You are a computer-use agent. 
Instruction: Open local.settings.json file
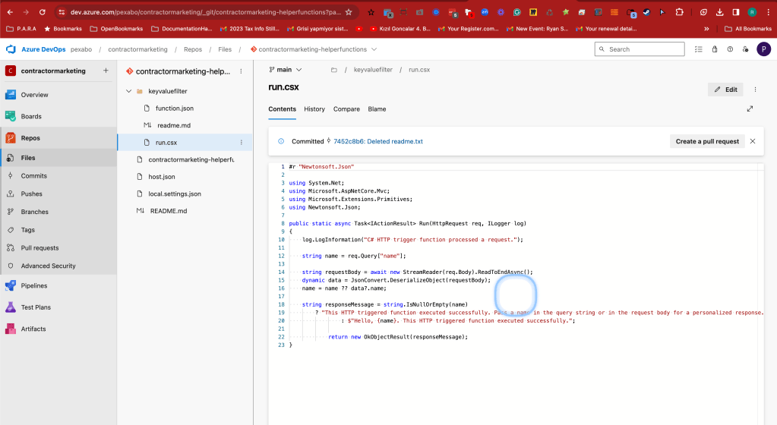tap(175, 194)
